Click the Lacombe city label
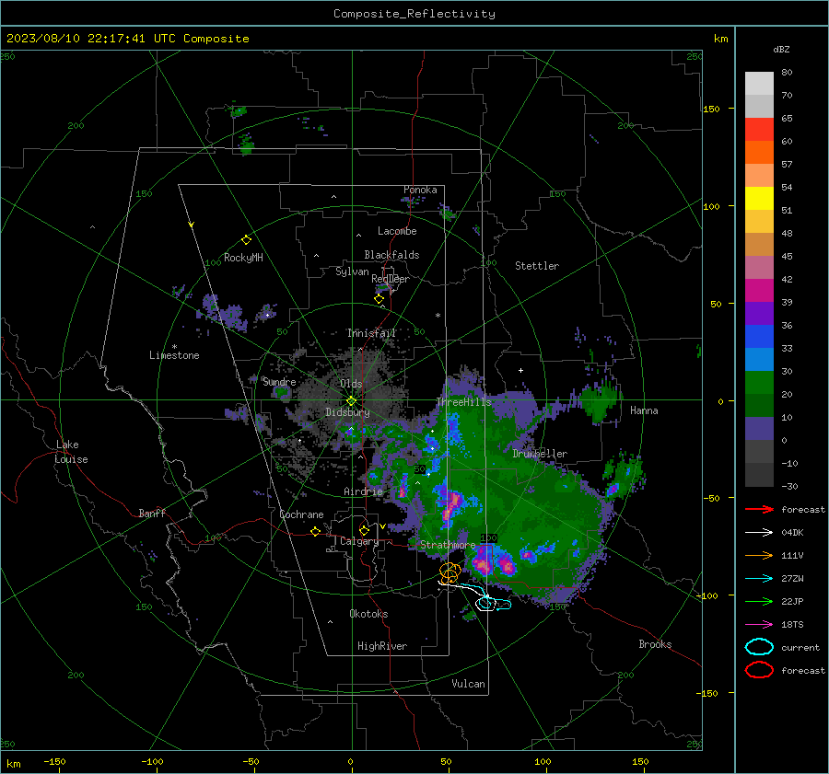Screen dimensions: 829x774 (x=397, y=231)
